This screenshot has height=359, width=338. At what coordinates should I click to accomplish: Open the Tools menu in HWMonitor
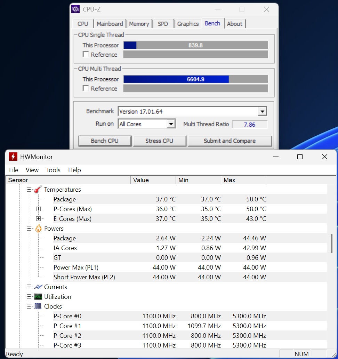[x=53, y=170]
